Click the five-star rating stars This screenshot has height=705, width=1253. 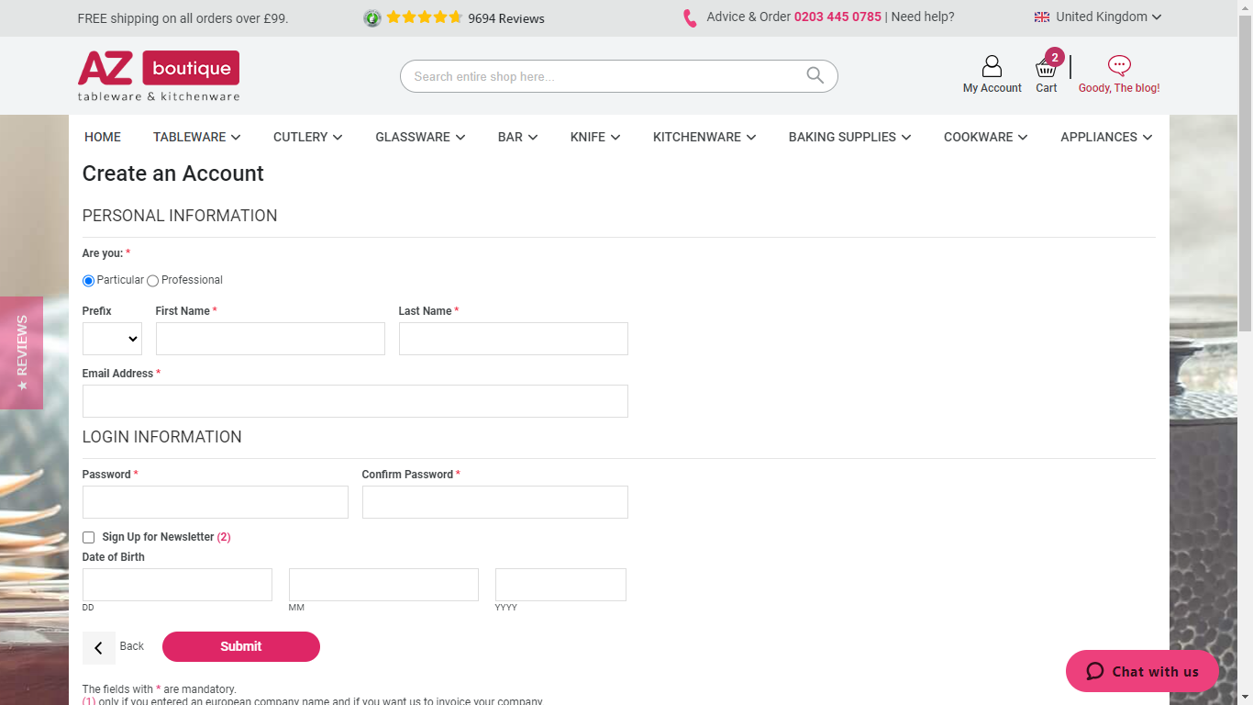(424, 17)
